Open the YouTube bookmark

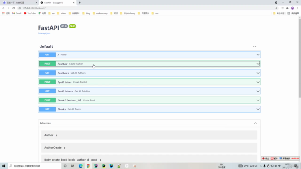[30, 13]
